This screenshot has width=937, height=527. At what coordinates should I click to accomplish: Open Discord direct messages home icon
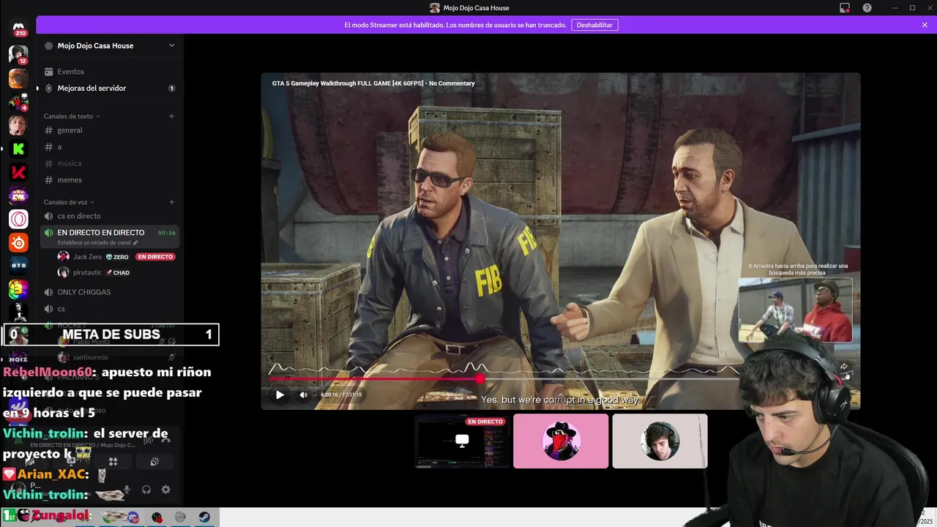(18, 29)
